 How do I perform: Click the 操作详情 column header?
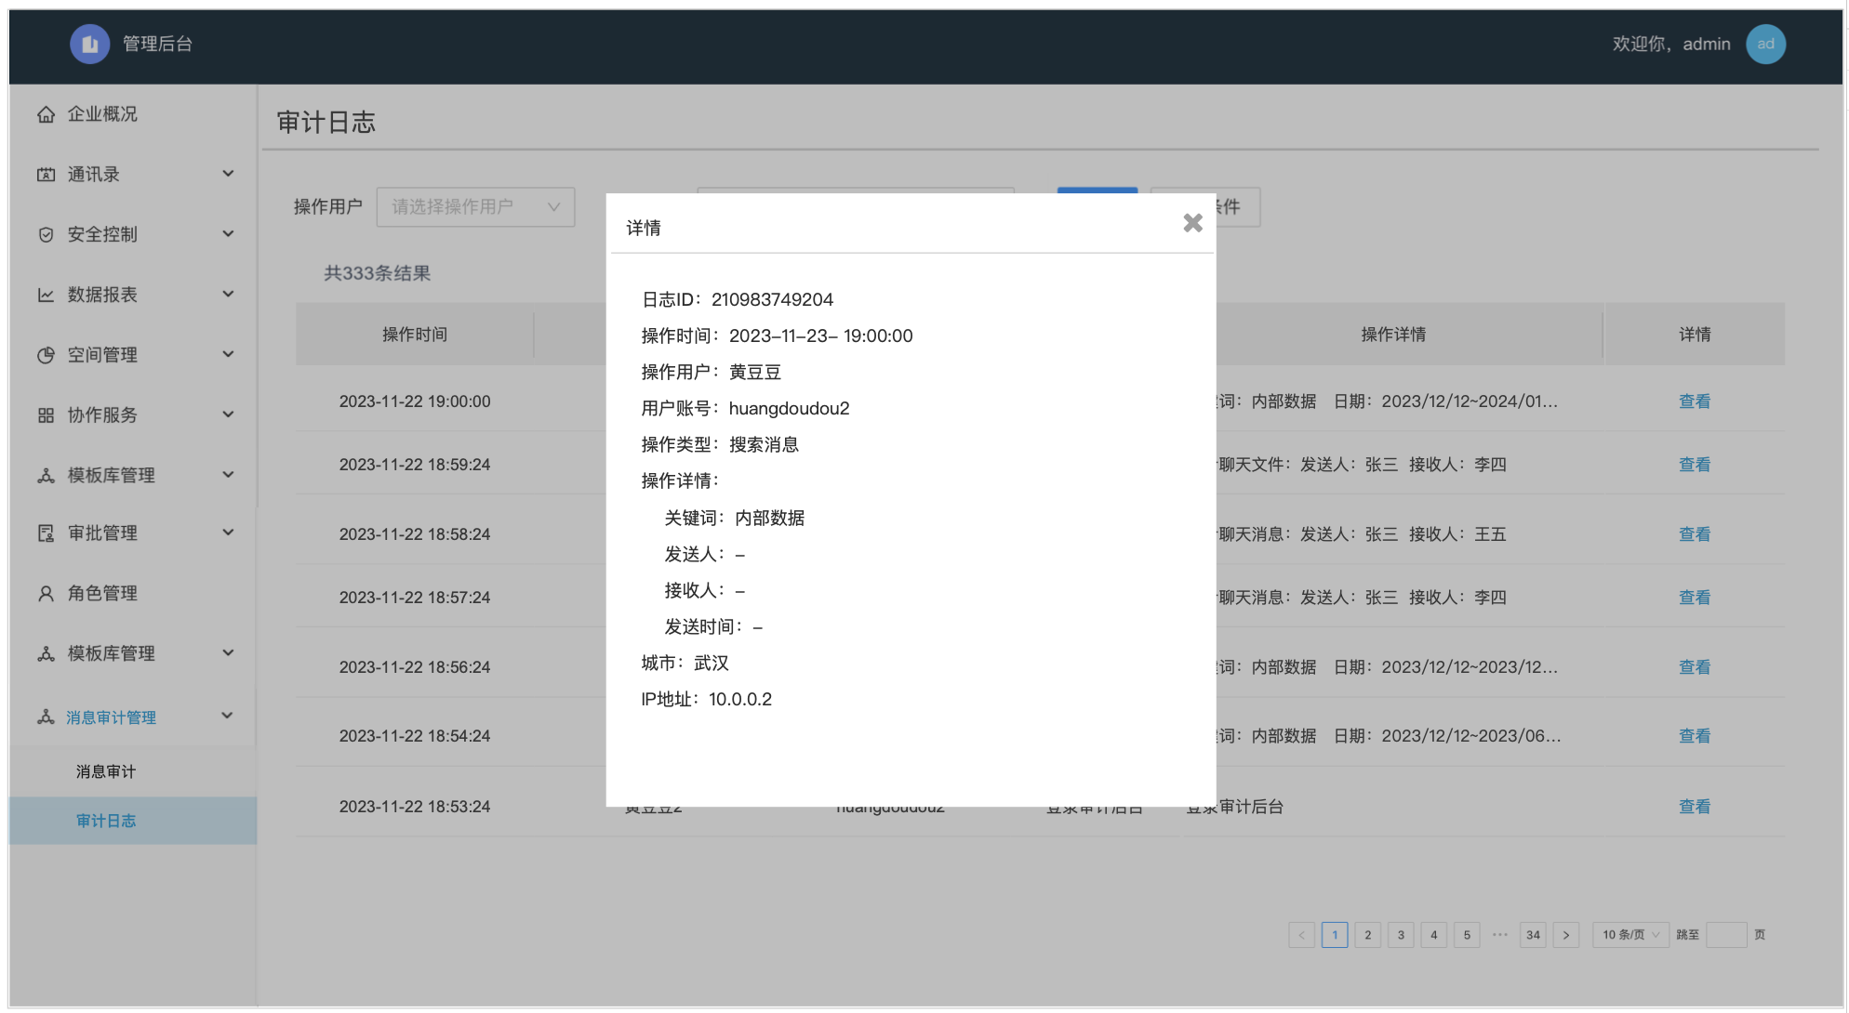point(1393,335)
